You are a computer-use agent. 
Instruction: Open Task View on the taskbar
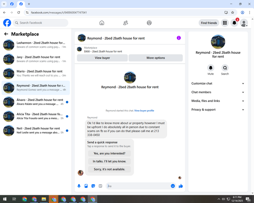pyautogui.click(x=14, y=199)
